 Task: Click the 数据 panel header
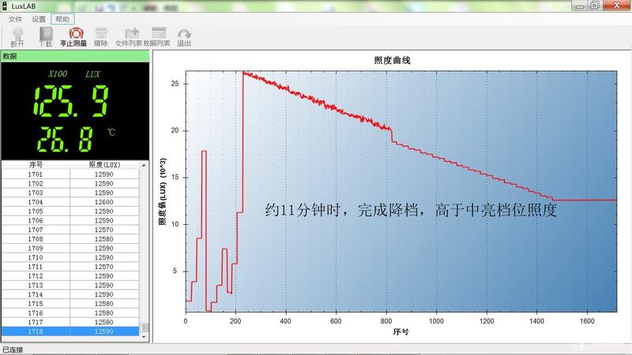[75, 56]
